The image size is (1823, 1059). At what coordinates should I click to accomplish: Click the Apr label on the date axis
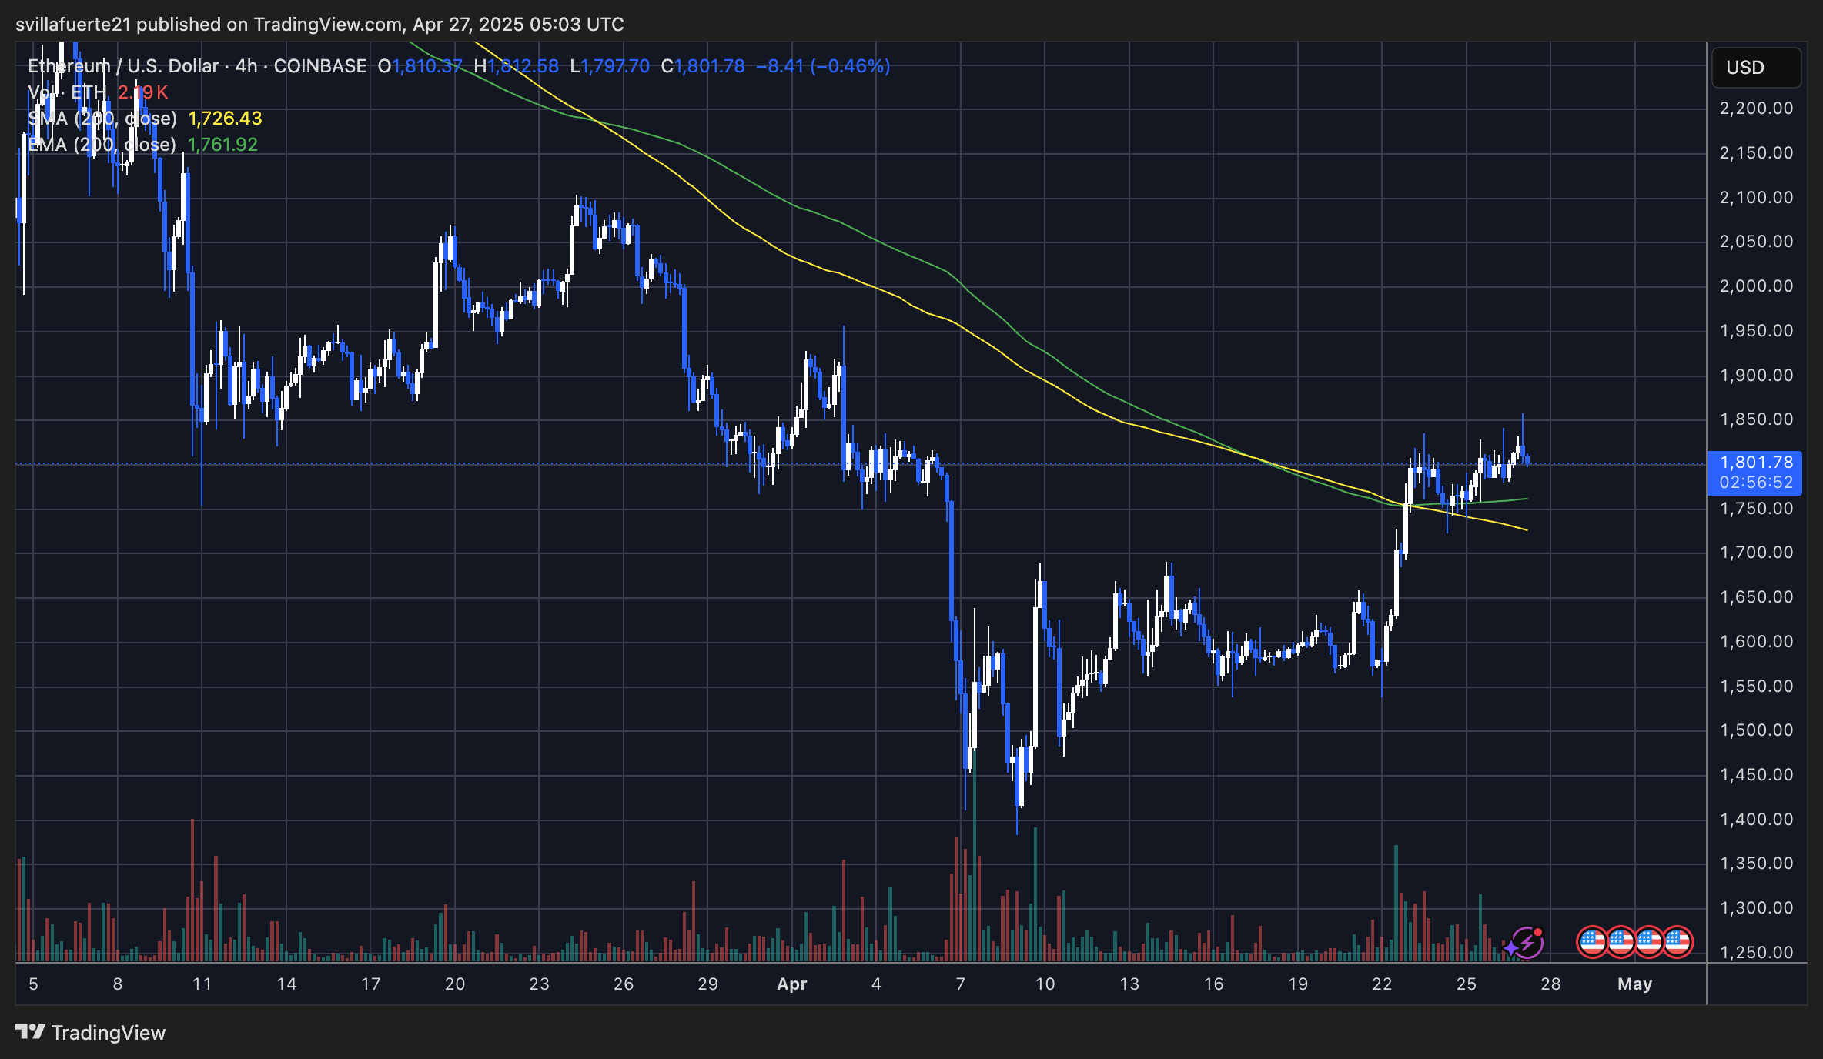pos(792,984)
